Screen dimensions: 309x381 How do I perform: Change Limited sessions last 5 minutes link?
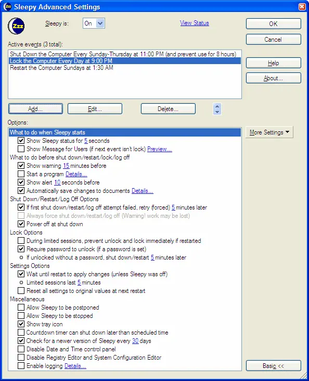79,282
